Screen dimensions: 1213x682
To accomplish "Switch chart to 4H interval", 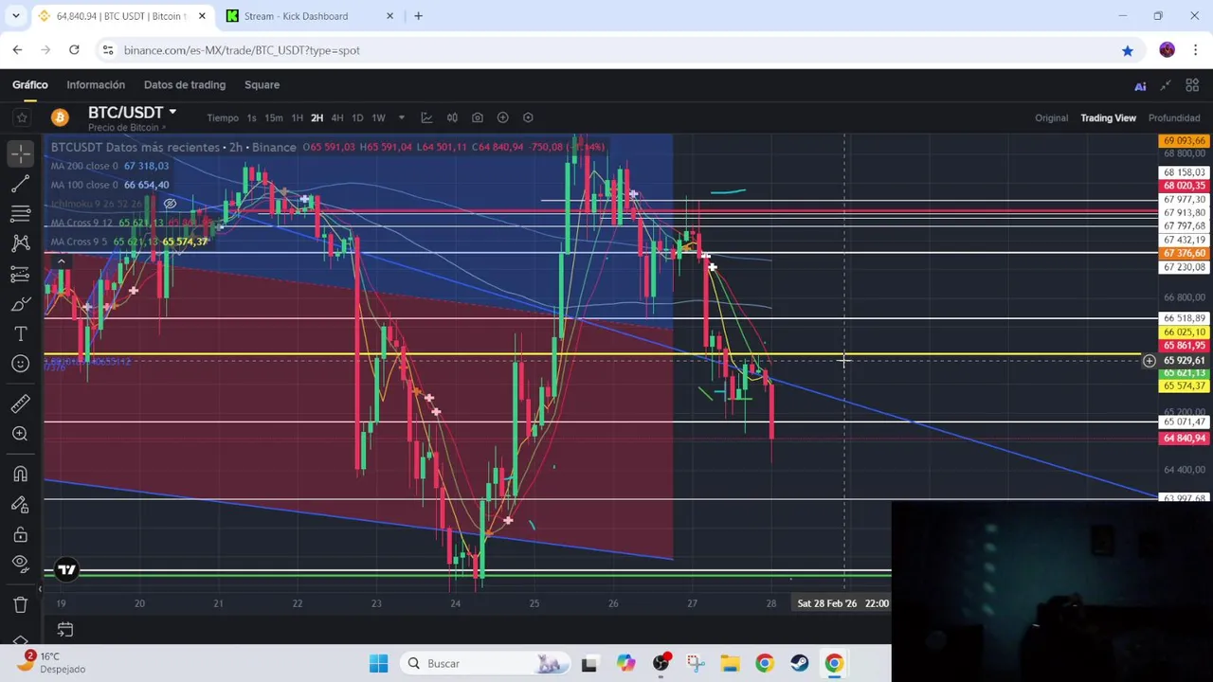I will click(x=336, y=117).
